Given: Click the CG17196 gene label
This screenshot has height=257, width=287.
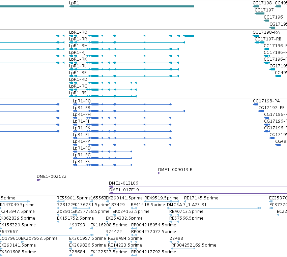Looking at the screenshot, I should [x=273, y=17].
